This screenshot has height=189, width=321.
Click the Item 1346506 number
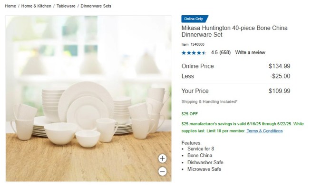pos(193,44)
